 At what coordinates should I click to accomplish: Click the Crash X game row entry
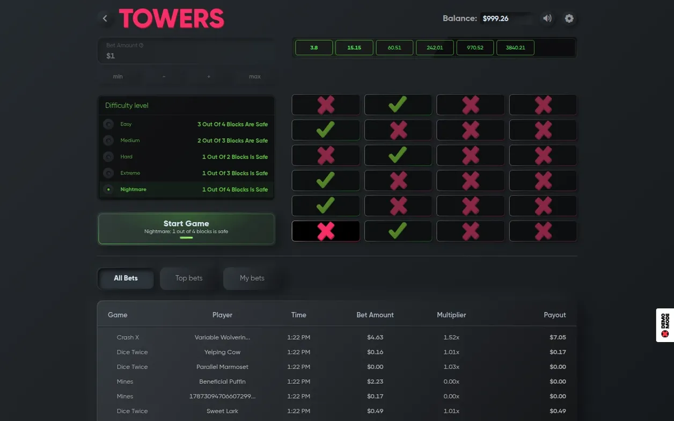tap(128, 337)
